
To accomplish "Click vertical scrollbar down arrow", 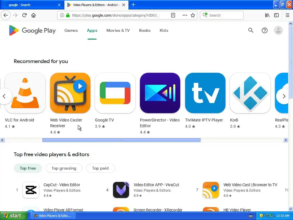I will pyautogui.click(x=290, y=209).
